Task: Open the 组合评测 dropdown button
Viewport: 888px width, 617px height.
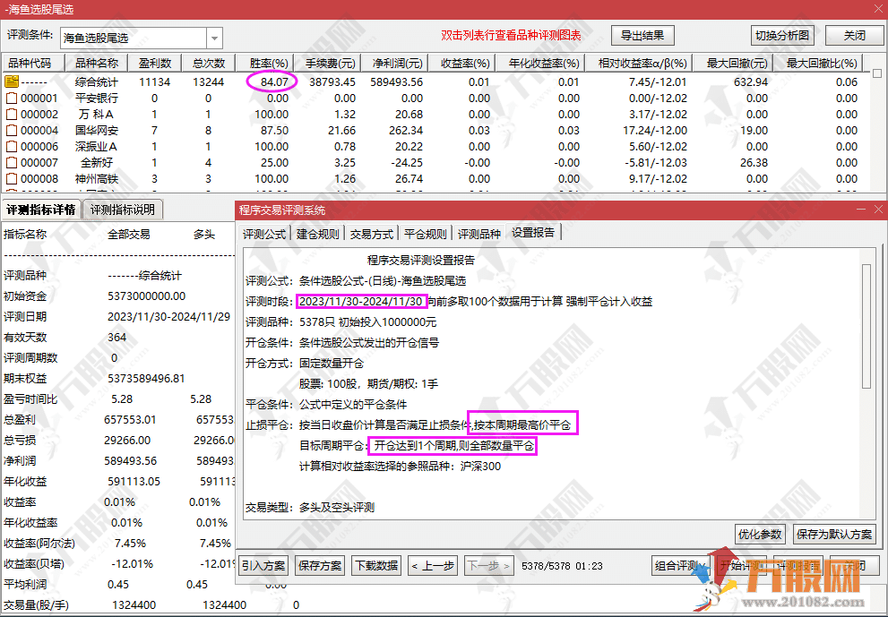Action: pos(680,565)
